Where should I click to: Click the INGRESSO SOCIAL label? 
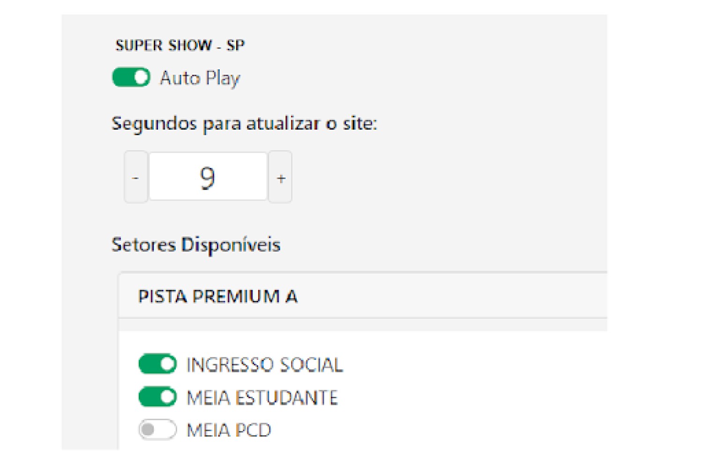pos(265,365)
